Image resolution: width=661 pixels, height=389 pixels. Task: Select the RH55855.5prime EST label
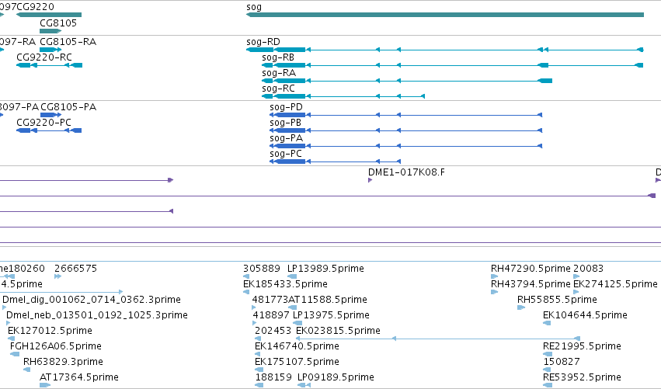[x=557, y=300]
